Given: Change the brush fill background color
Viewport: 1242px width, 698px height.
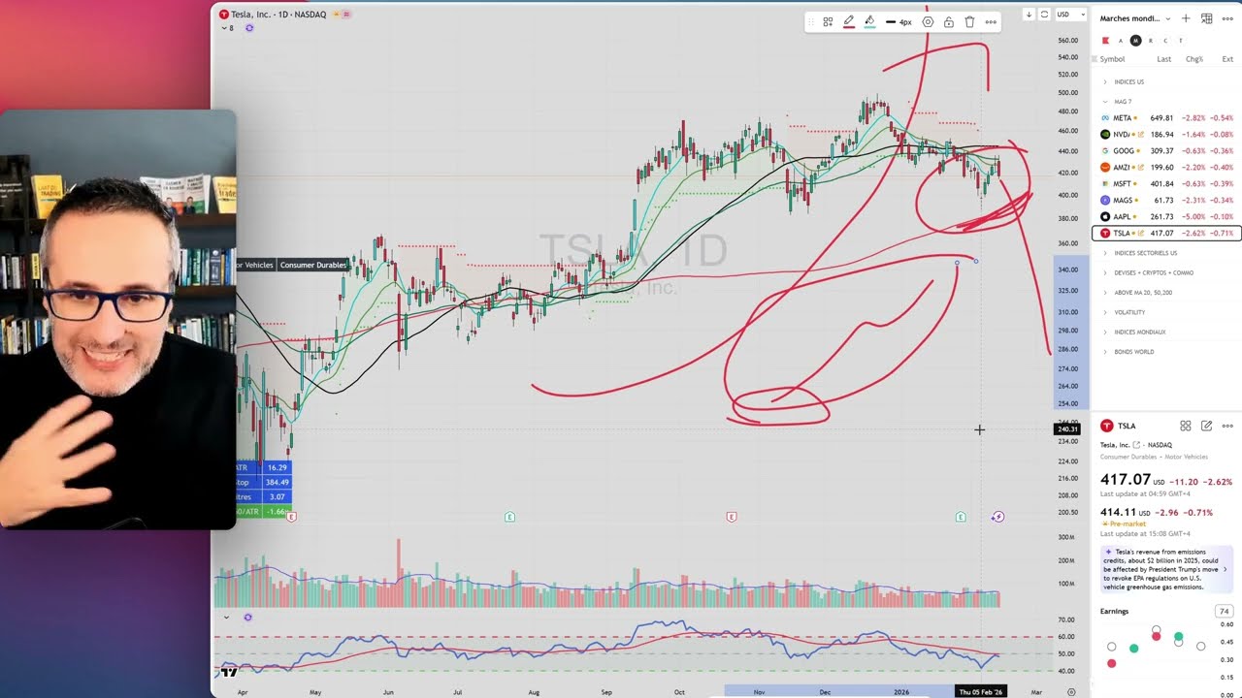Looking at the screenshot, I should [x=869, y=21].
